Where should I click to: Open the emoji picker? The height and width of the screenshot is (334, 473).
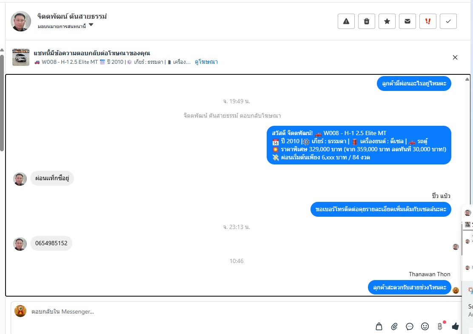(425, 326)
